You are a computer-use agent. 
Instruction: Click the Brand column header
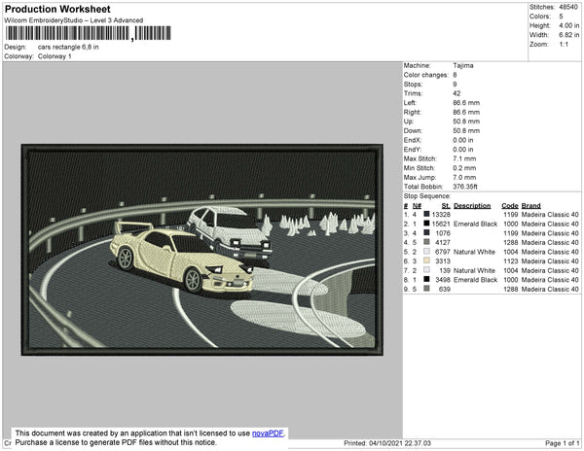[530, 205]
